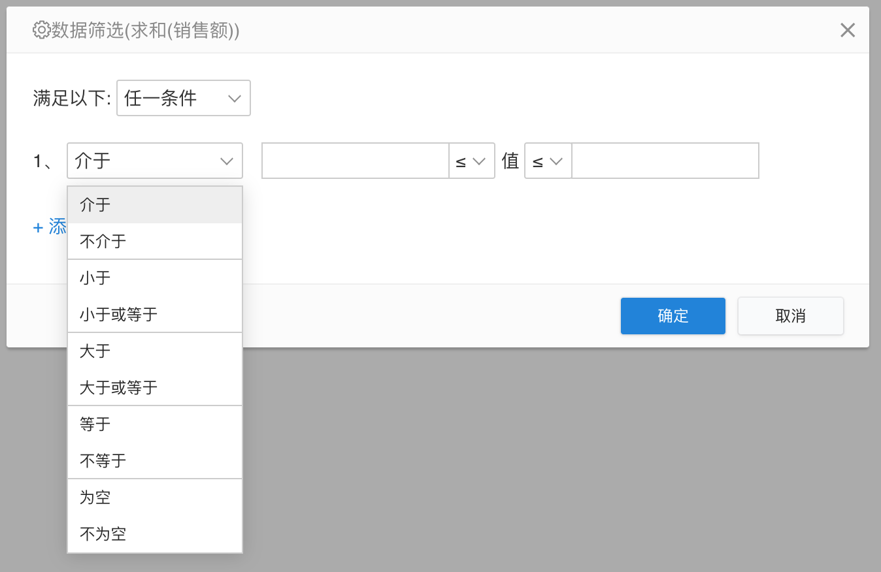This screenshot has width=881, height=572.
Task: Collapse the 介于 operator dropdown
Action: click(x=154, y=161)
